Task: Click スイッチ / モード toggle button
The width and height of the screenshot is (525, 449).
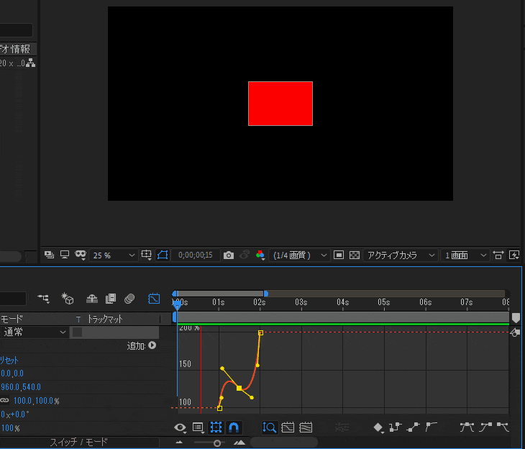Action: [79, 442]
